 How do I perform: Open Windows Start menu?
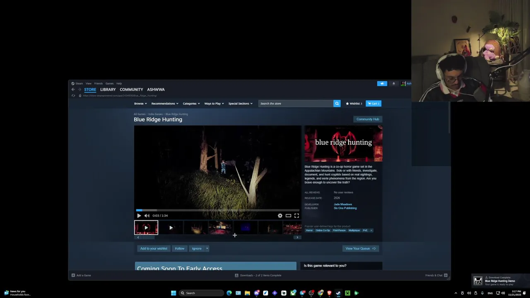173,293
